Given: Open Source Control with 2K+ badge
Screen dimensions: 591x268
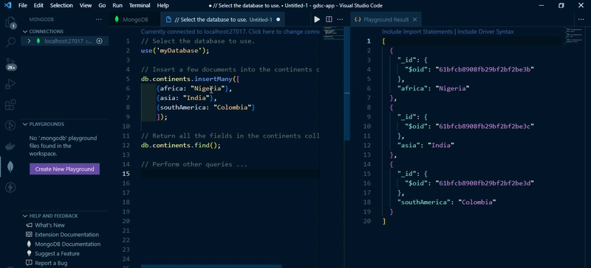Looking at the screenshot, I should point(10,64).
